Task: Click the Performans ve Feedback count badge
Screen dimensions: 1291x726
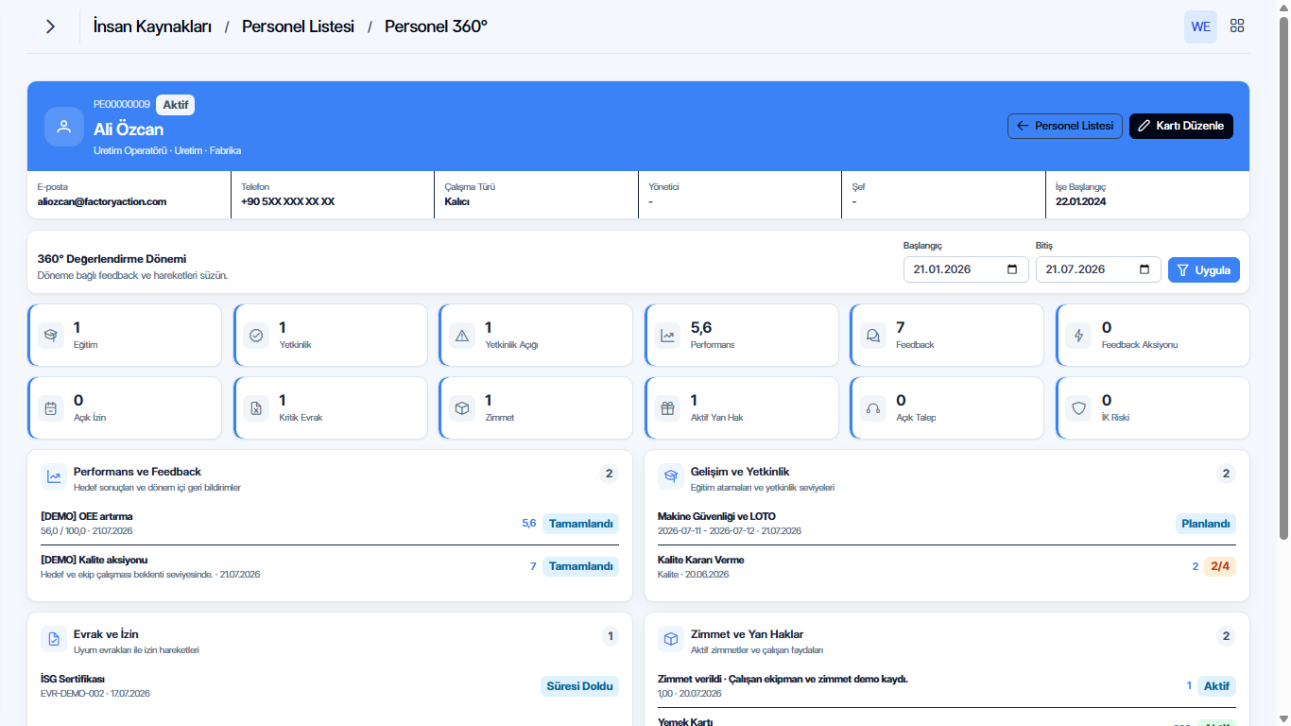Action: 610,474
